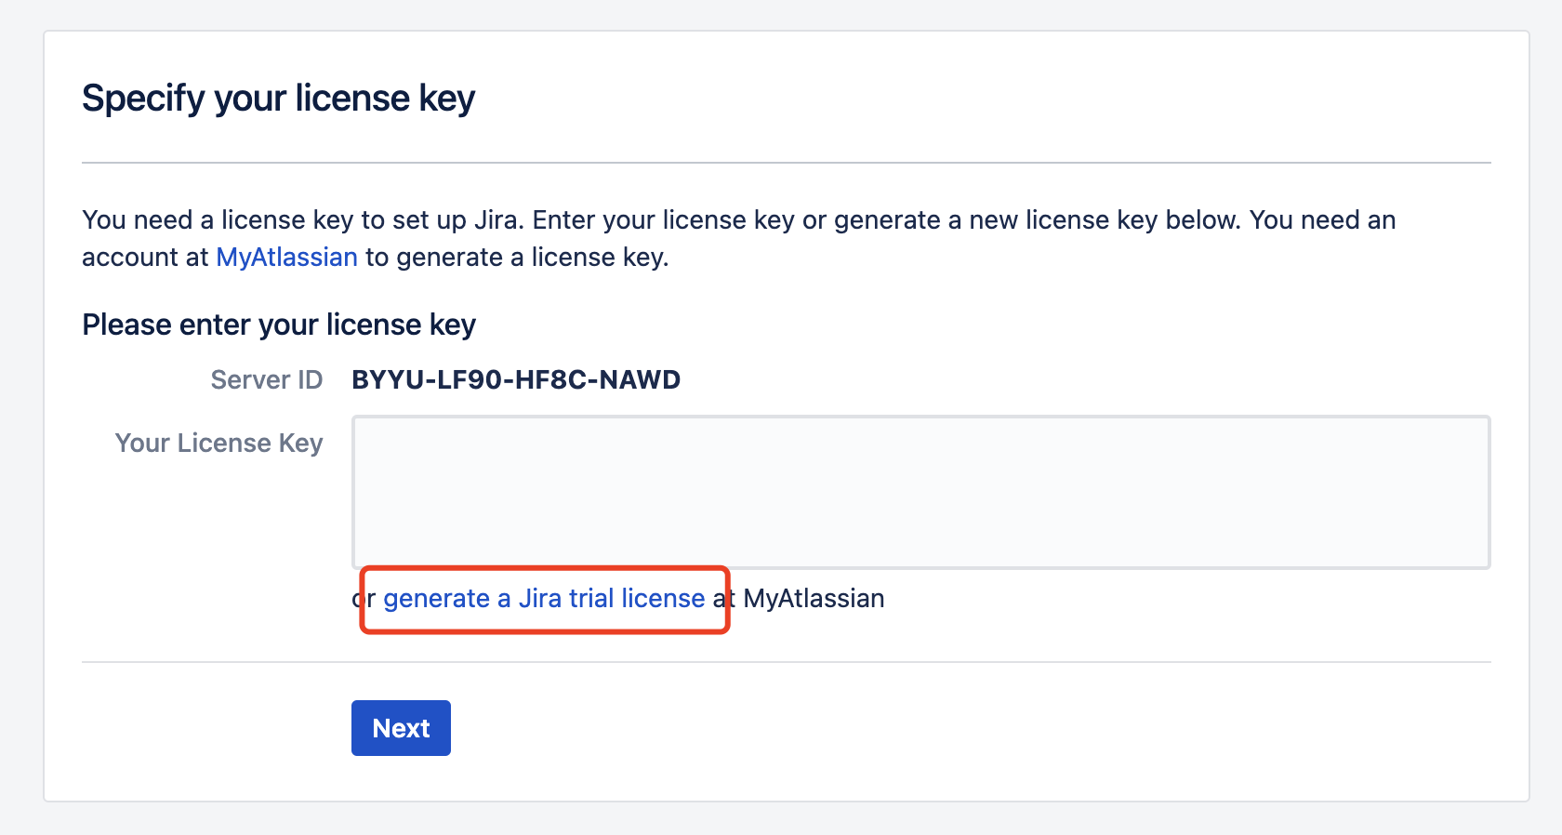The height and width of the screenshot is (835, 1562).
Task: Follow the generate a Jira trial license link
Action: pos(544,599)
